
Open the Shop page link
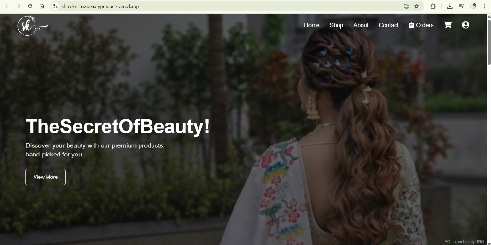[x=336, y=25]
